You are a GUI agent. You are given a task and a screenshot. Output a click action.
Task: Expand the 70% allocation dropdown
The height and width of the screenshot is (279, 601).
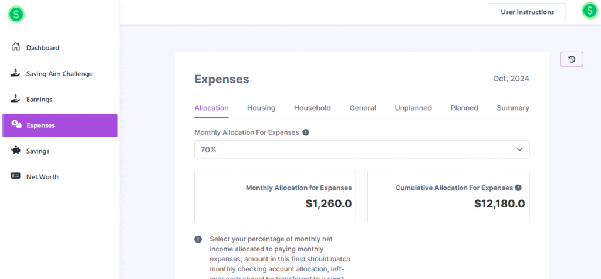pos(361,149)
